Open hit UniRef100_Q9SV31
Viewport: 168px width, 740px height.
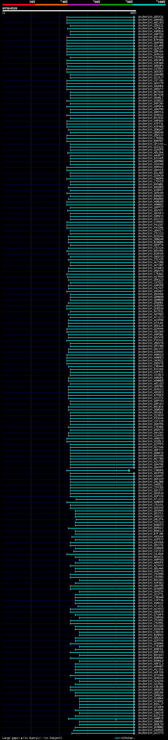click(x=151, y=17)
